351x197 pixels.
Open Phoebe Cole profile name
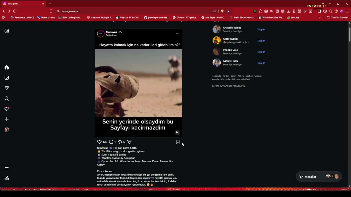(230, 50)
